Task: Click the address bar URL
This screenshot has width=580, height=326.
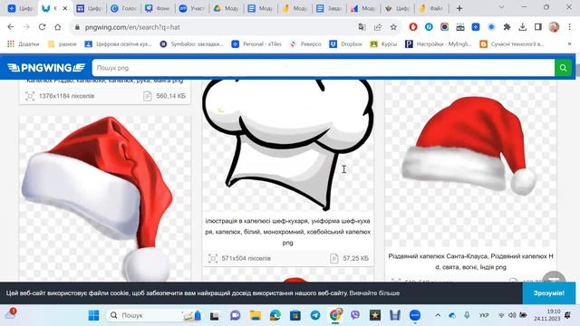Action: [x=132, y=27]
